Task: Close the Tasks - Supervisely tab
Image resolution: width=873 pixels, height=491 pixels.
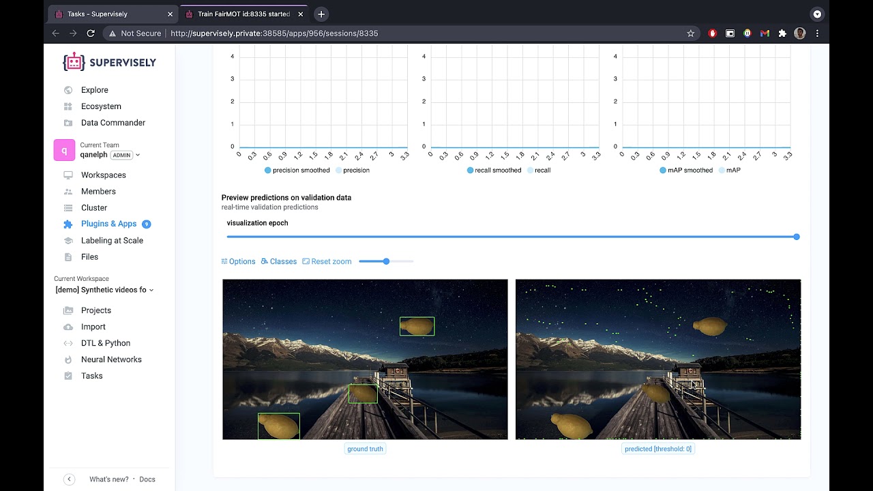Action: click(170, 14)
